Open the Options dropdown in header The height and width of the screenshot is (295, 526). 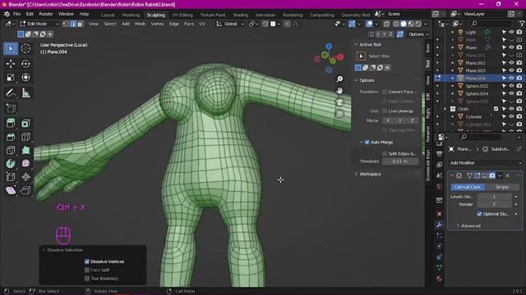point(418,34)
